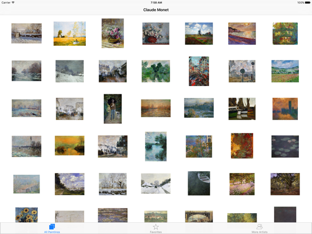Open the man with umbrella portrait painting

(112, 109)
